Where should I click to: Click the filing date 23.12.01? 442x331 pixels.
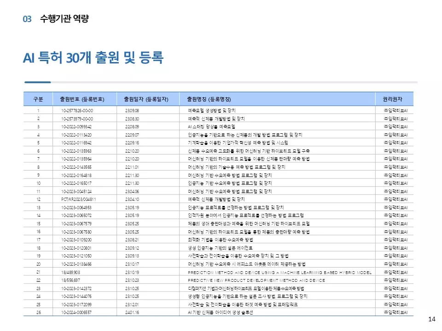tap(132, 304)
